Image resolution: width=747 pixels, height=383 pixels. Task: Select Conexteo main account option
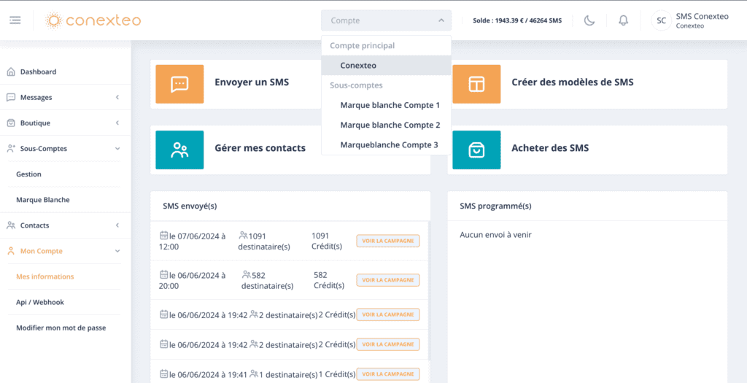coord(387,65)
